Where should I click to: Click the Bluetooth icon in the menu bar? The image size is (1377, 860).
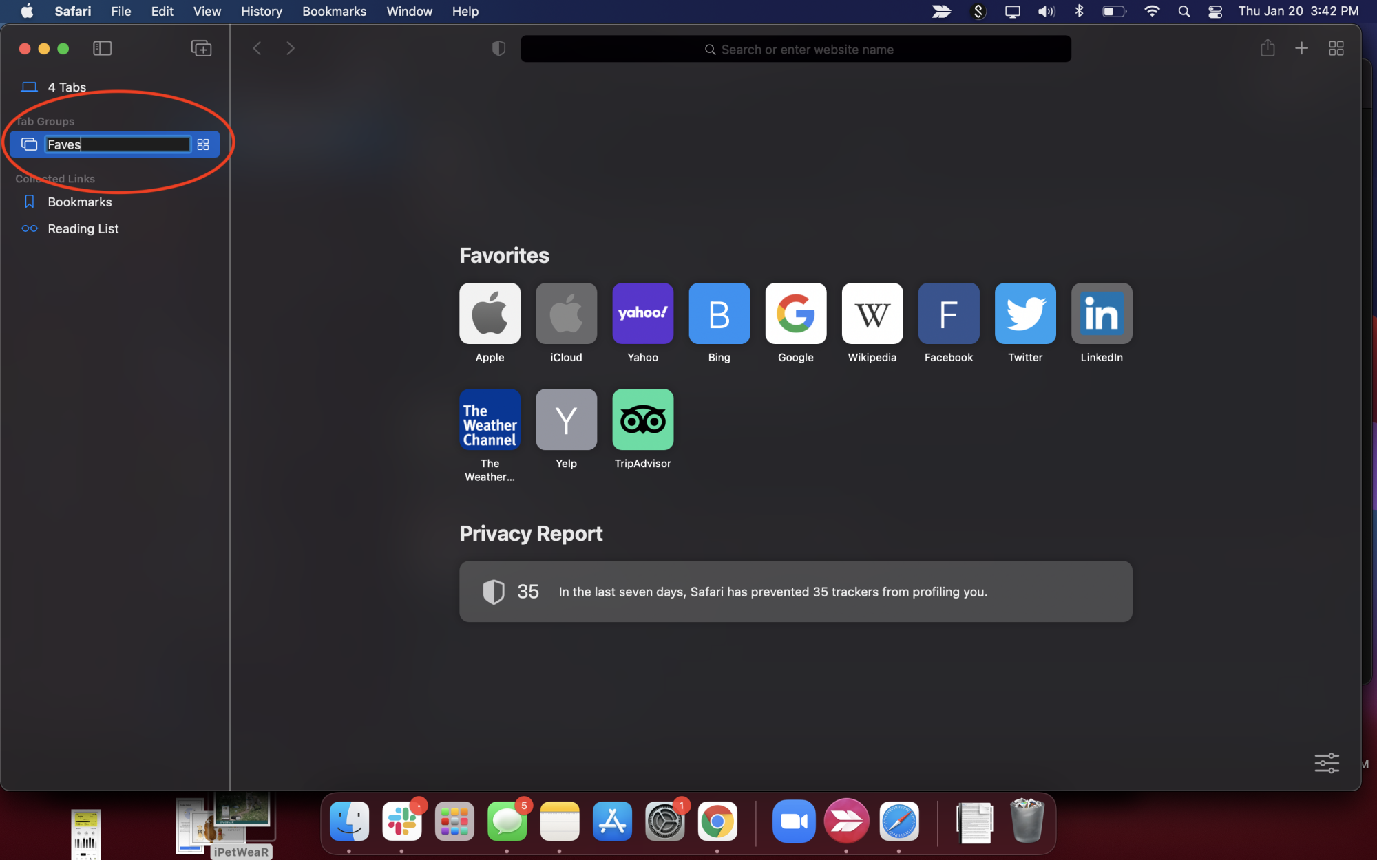point(1079,11)
